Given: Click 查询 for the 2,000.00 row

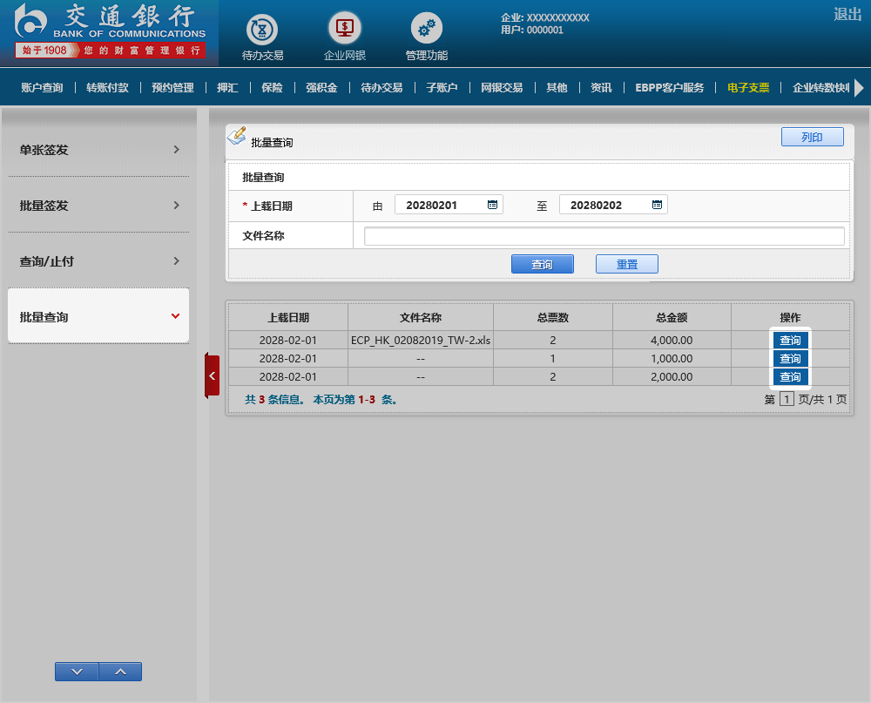Looking at the screenshot, I should 790,377.
